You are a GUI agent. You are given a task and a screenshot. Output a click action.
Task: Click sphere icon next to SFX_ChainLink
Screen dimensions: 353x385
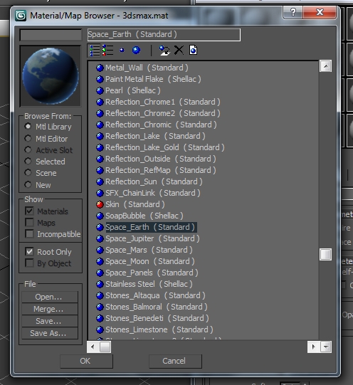(x=100, y=194)
